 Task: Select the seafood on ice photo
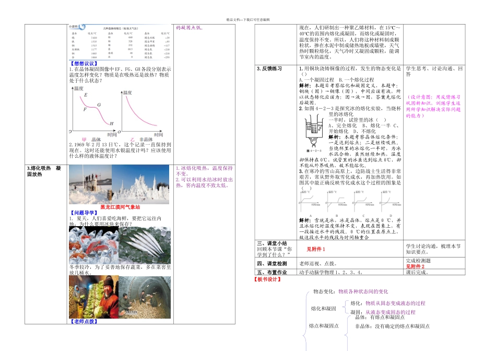94,245
